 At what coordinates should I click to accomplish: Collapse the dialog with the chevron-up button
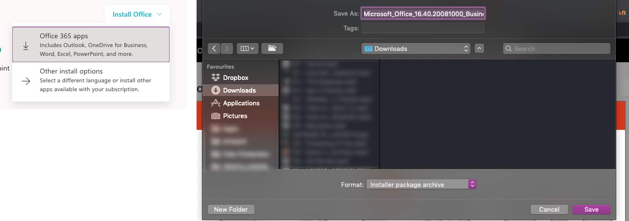click(480, 49)
